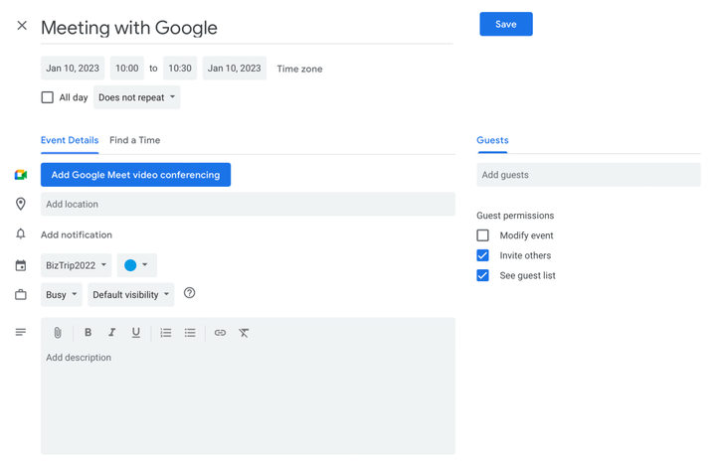Add Google Meet video conferencing
Viewport: 716px width, 462px height.
coord(135,175)
